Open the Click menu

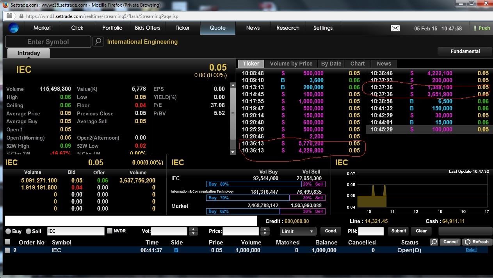pyautogui.click(x=77, y=28)
